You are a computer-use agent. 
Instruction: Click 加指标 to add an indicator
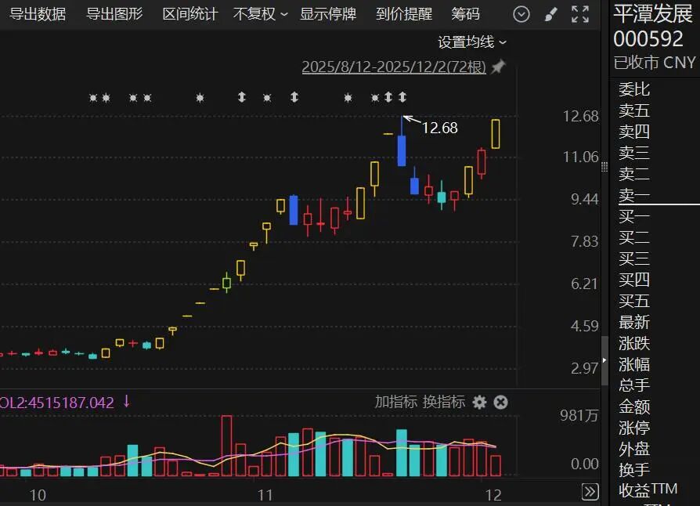point(395,403)
